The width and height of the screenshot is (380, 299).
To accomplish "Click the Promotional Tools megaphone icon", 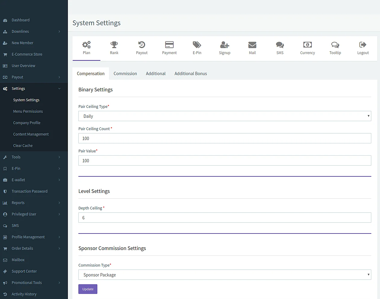I will click(5, 283).
